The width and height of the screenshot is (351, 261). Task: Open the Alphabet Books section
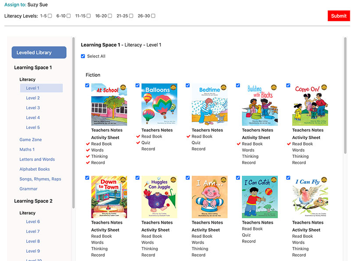click(35, 169)
